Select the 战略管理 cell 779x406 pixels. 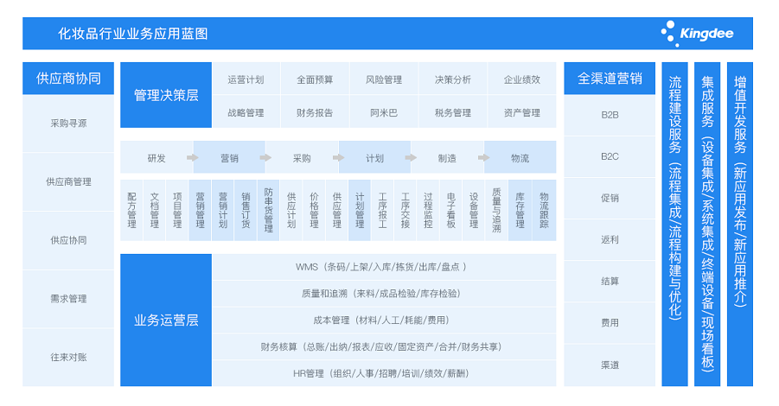246,112
